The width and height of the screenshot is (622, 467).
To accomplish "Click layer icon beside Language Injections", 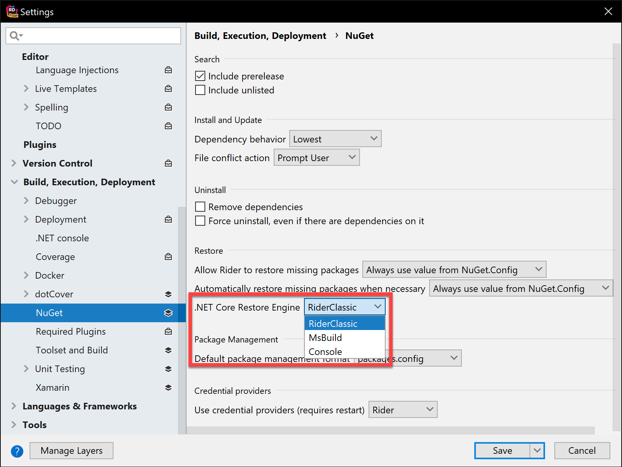I will 168,70.
